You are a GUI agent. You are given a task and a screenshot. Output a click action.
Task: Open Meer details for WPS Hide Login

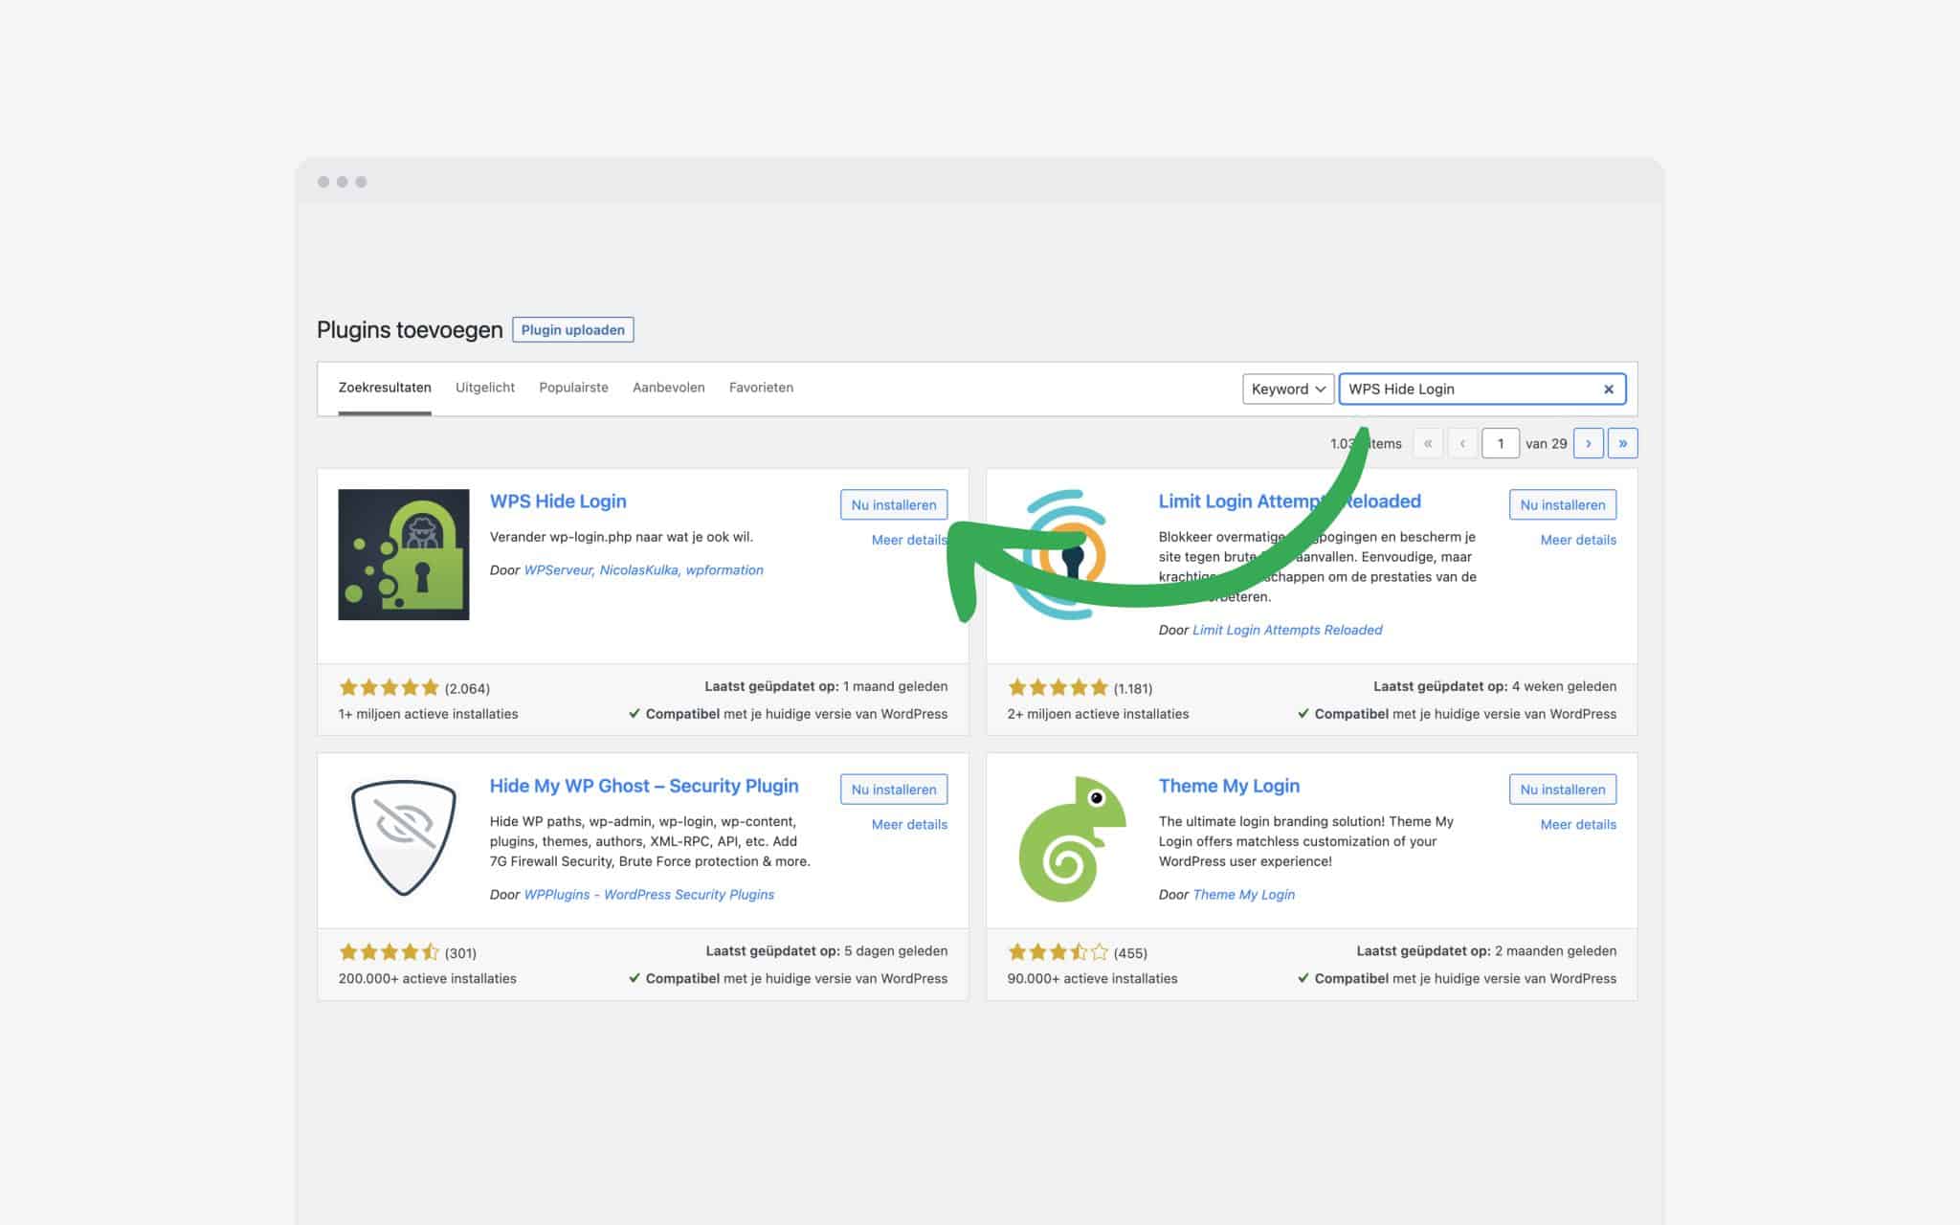909,540
